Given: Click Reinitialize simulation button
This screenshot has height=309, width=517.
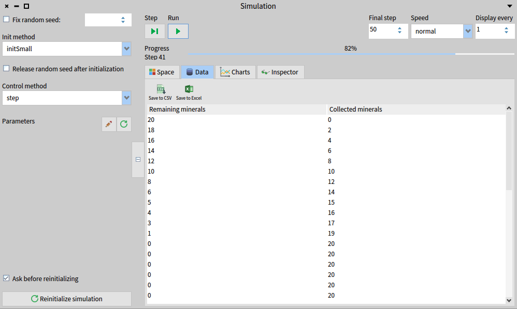Looking at the screenshot, I should [x=67, y=299].
